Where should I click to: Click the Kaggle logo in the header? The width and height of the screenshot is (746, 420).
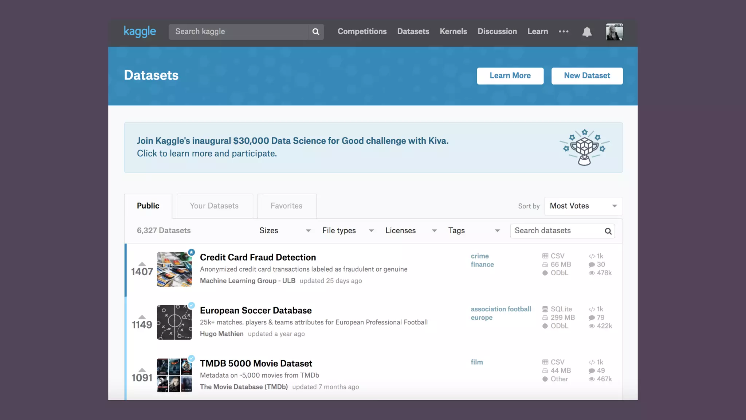pos(140,32)
